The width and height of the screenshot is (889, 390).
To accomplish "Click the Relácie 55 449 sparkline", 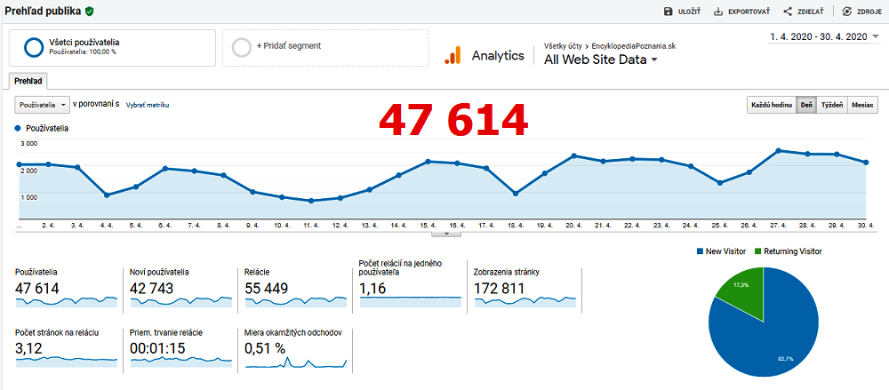I will pos(296,301).
